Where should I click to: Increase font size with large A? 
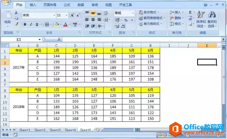72,15
